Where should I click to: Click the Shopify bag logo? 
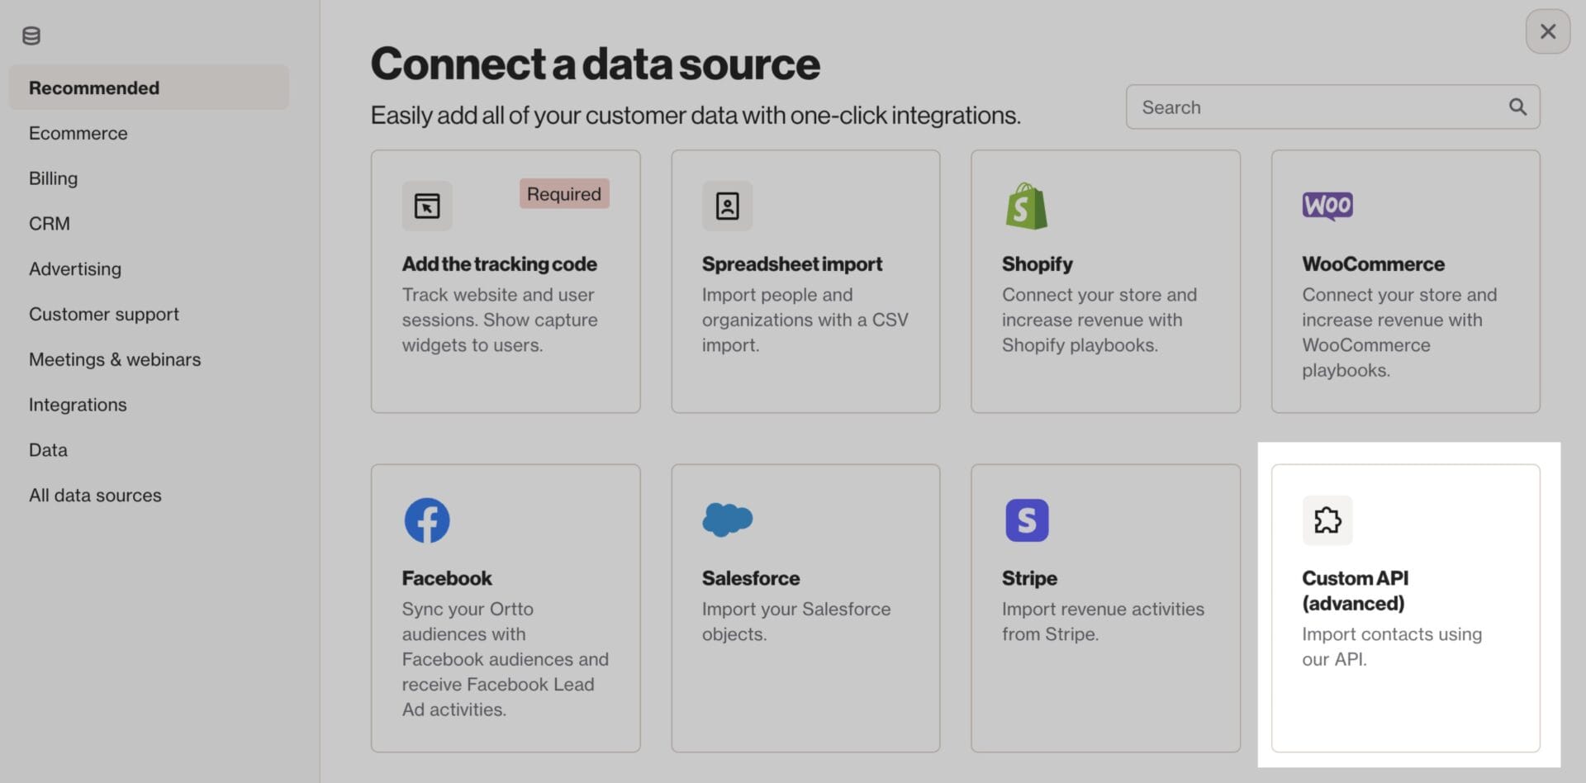(1027, 206)
